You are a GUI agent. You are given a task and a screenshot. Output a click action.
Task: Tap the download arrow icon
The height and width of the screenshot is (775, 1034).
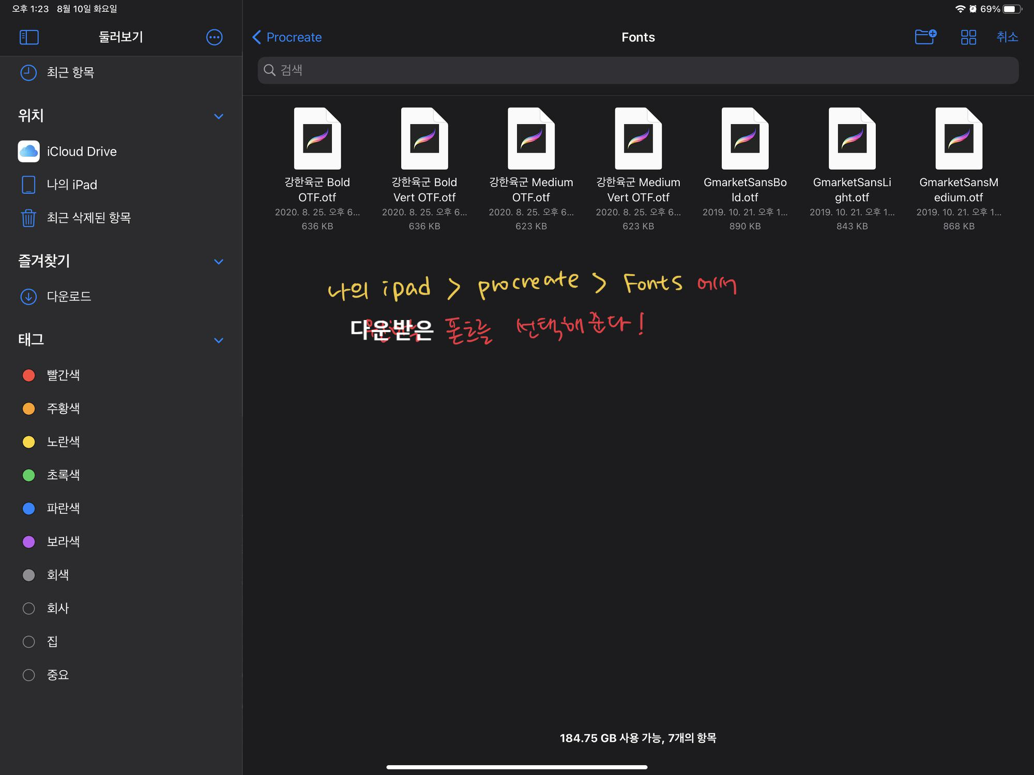[28, 296]
